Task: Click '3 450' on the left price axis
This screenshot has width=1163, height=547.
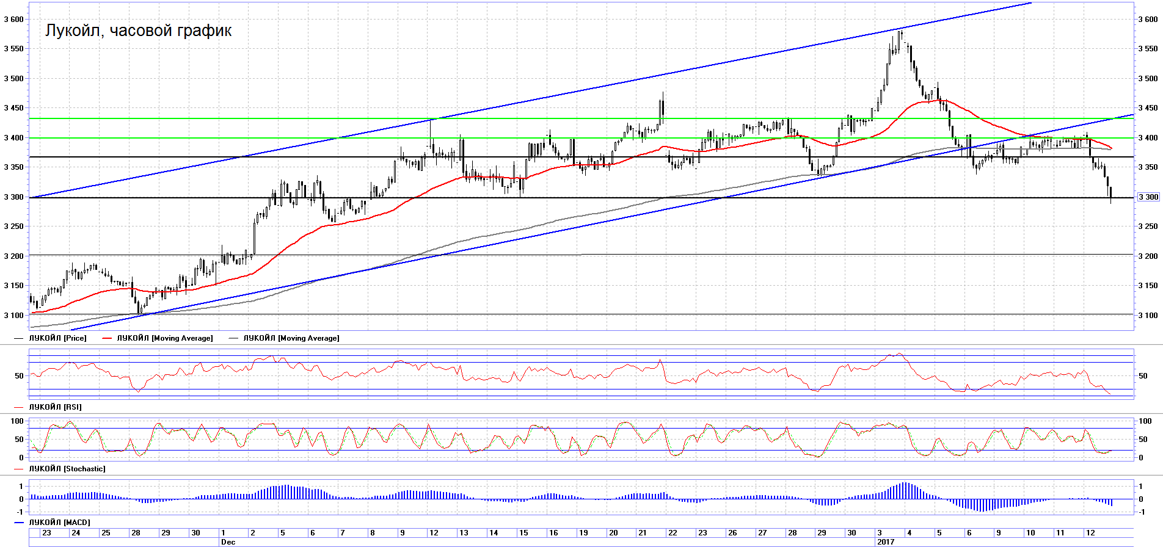Action: [x=13, y=108]
